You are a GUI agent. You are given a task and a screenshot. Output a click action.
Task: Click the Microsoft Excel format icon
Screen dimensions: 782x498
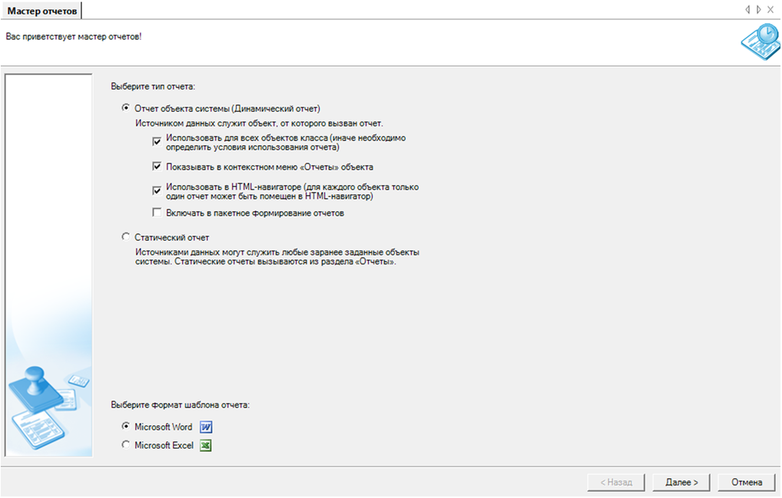[x=206, y=446]
